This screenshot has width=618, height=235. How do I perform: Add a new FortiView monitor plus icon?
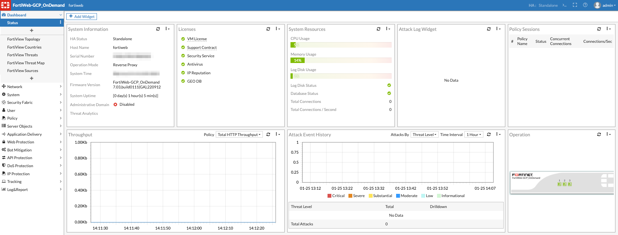coord(32,78)
